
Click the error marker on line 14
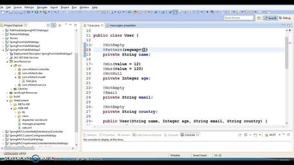click(85, 50)
